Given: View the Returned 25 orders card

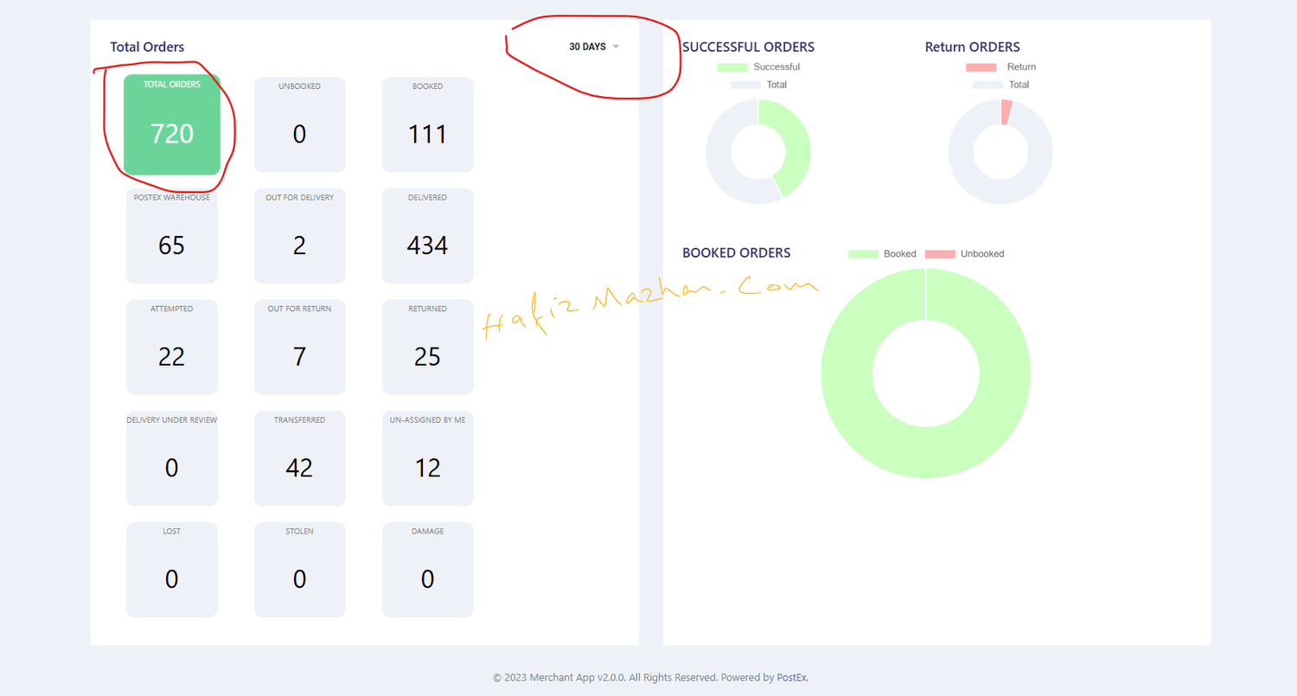Looking at the screenshot, I should click(427, 347).
